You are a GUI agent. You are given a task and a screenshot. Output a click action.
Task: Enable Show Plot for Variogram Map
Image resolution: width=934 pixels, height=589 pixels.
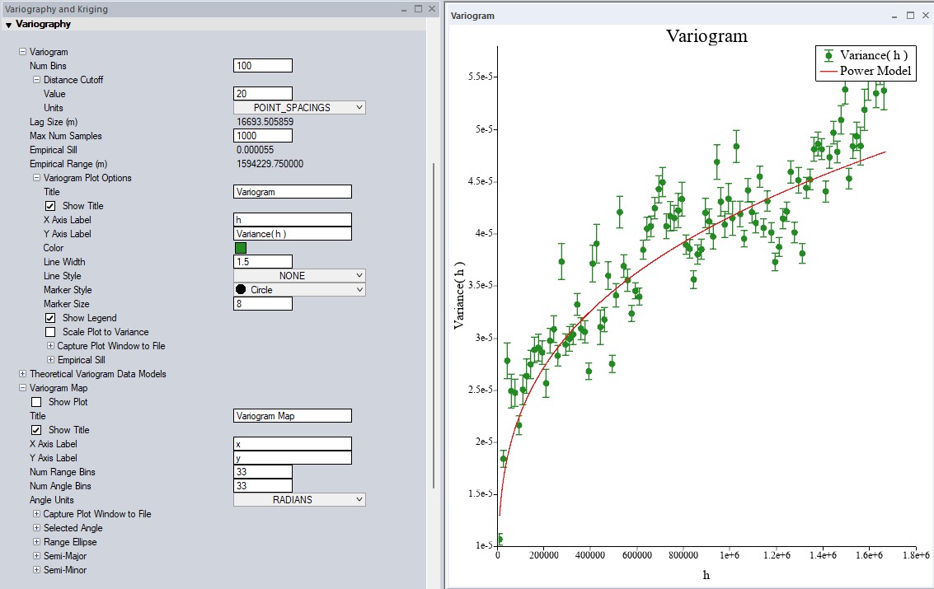point(36,402)
